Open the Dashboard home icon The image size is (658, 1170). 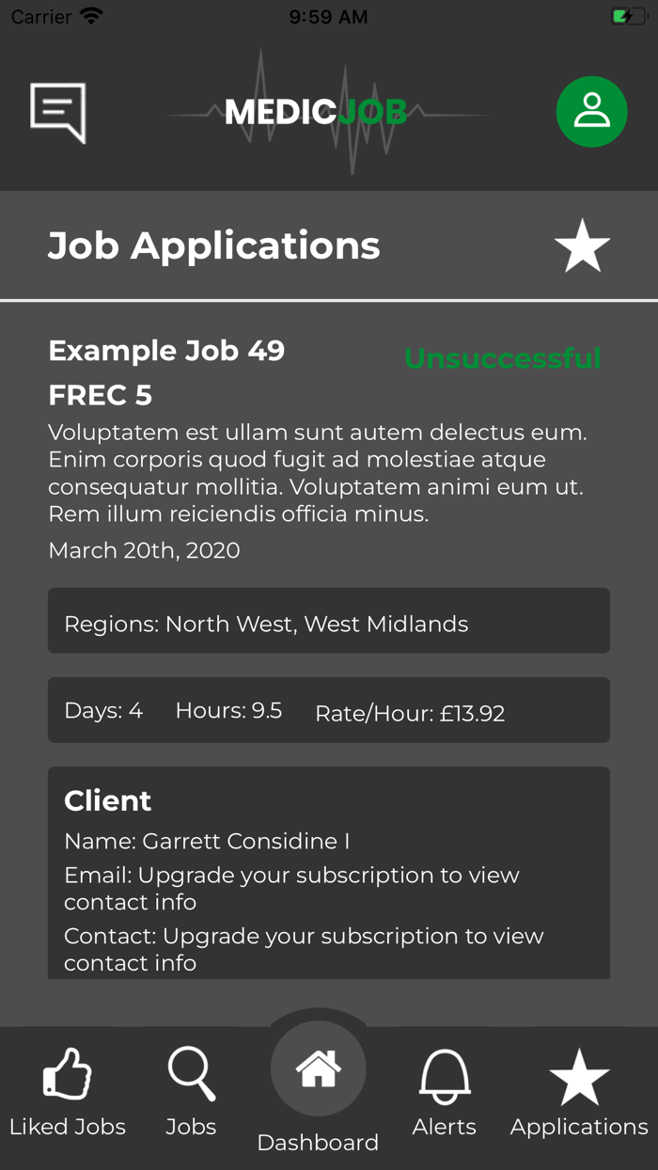[318, 1067]
